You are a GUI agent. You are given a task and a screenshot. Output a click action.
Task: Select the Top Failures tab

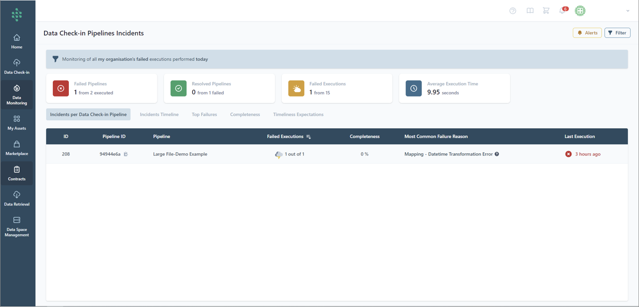click(x=204, y=114)
